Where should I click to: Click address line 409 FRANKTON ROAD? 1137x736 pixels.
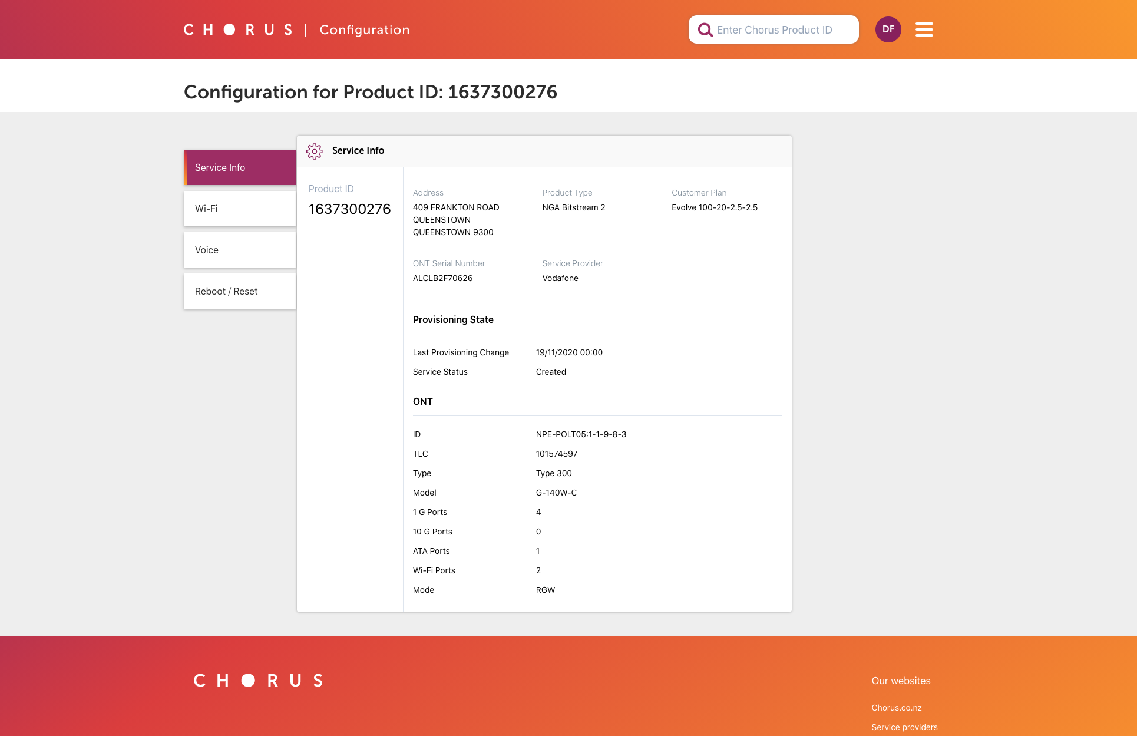pos(456,207)
